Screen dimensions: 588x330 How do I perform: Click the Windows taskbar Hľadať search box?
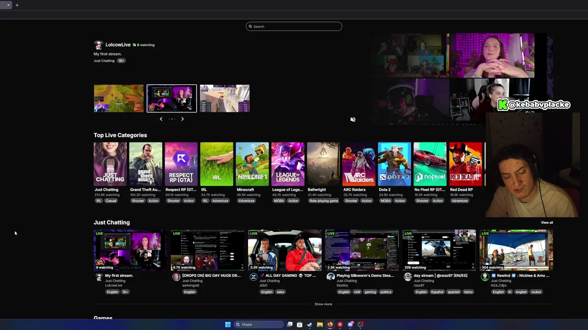pyautogui.click(x=259, y=324)
